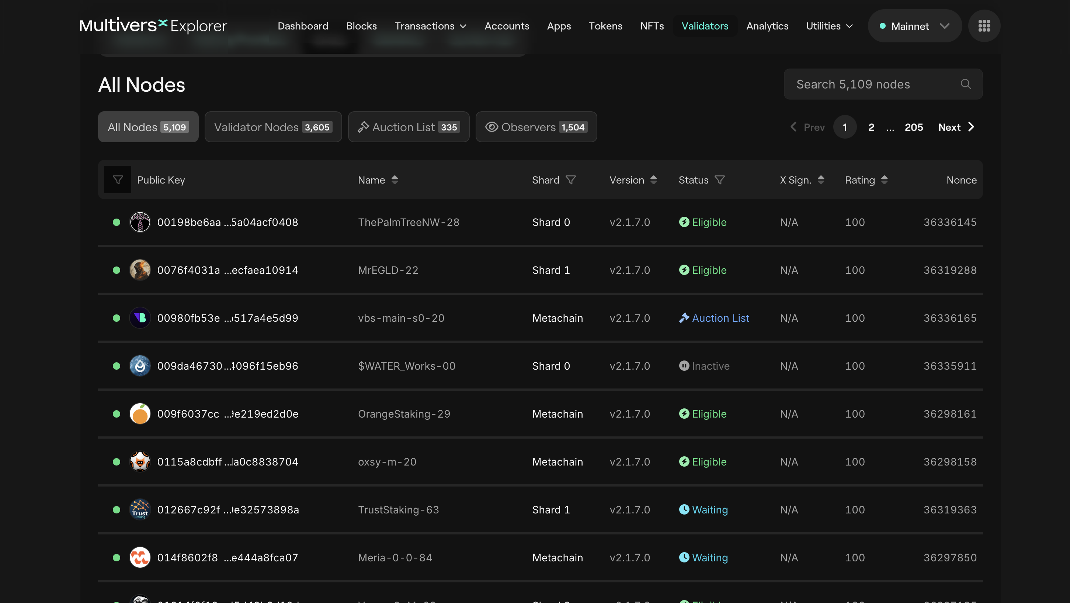1070x603 pixels.
Task: Open the Shard filter funnel icon
Action: [x=571, y=180]
